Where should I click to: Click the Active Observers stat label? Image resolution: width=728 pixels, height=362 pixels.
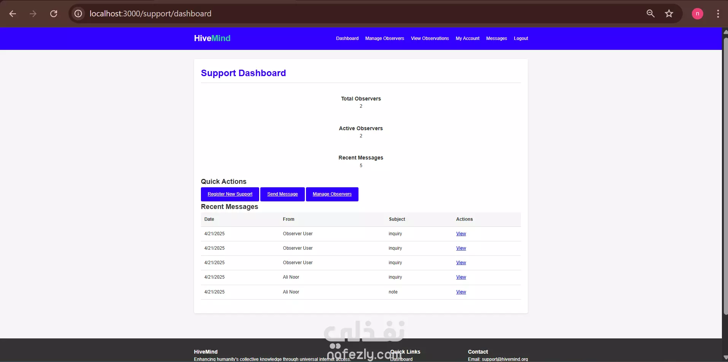(361, 128)
